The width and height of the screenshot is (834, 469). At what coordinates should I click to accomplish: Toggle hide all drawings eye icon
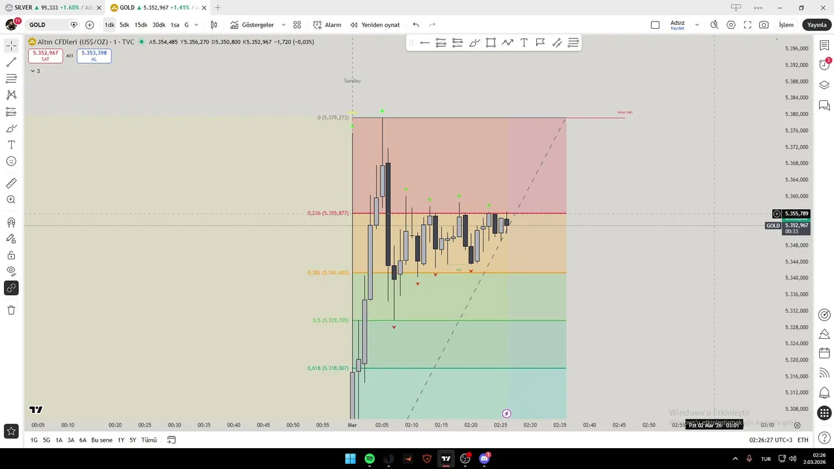[x=11, y=271]
